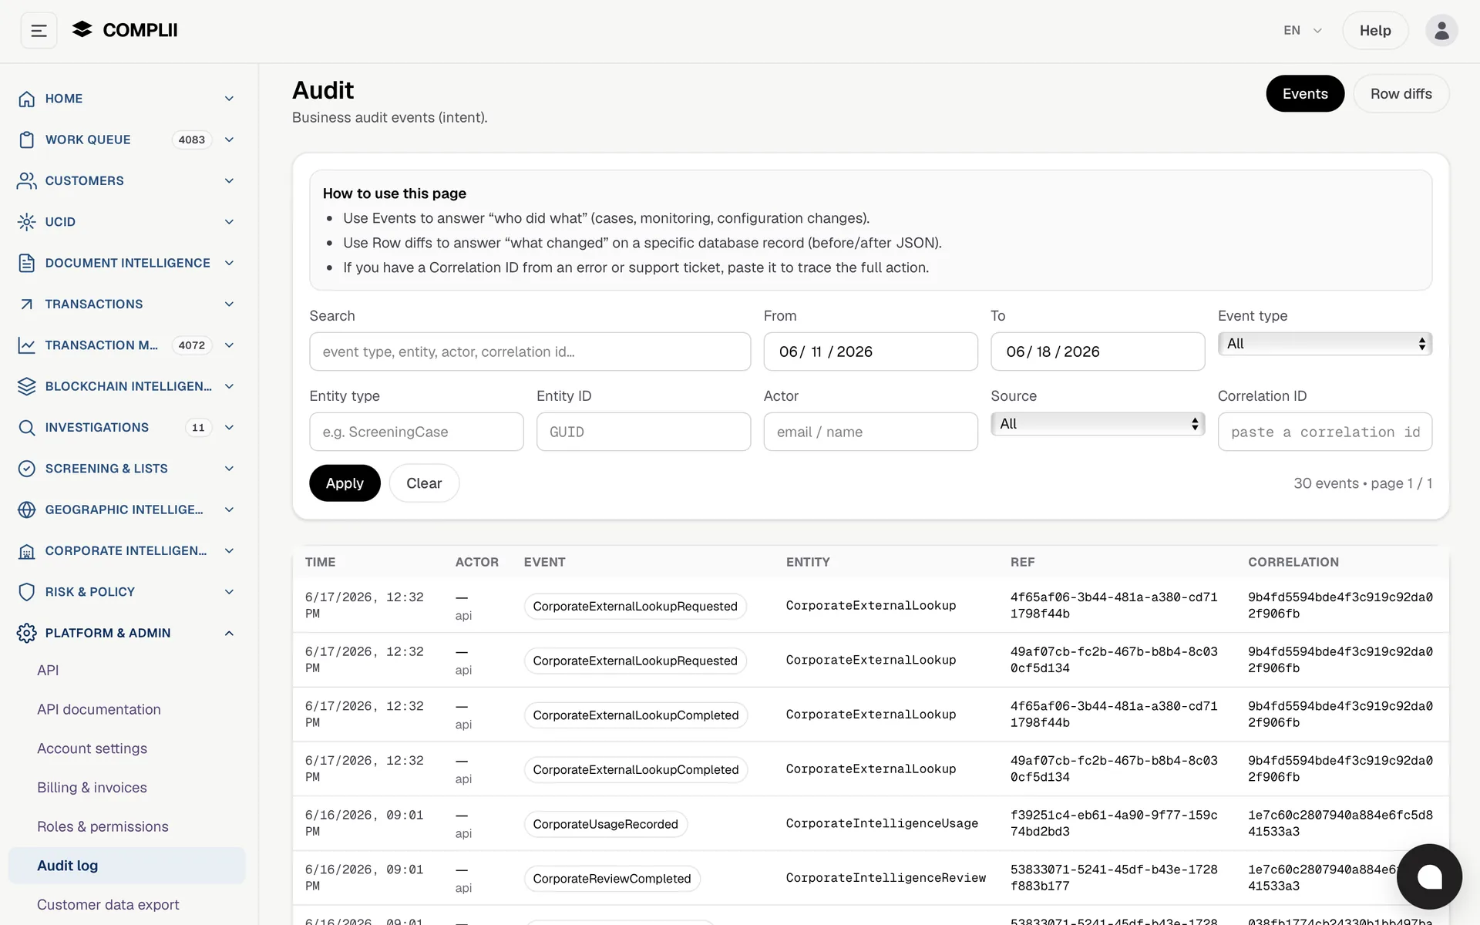The width and height of the screenshot is (1480, 925).
Task: Click the From date field
Action: coord(870,351)
